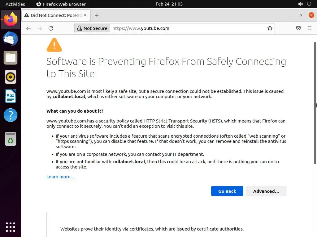Open LibreOffice Writer from the dock
The width and height of the screenshot is (317, 237).
(11, 96)
